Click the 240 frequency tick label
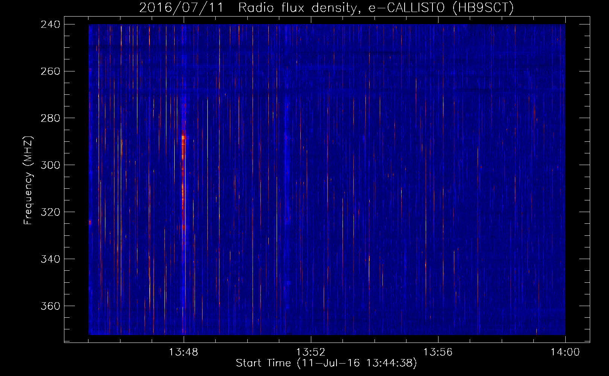609x376 pixels. pyautogui.click(x=50, y=24)
